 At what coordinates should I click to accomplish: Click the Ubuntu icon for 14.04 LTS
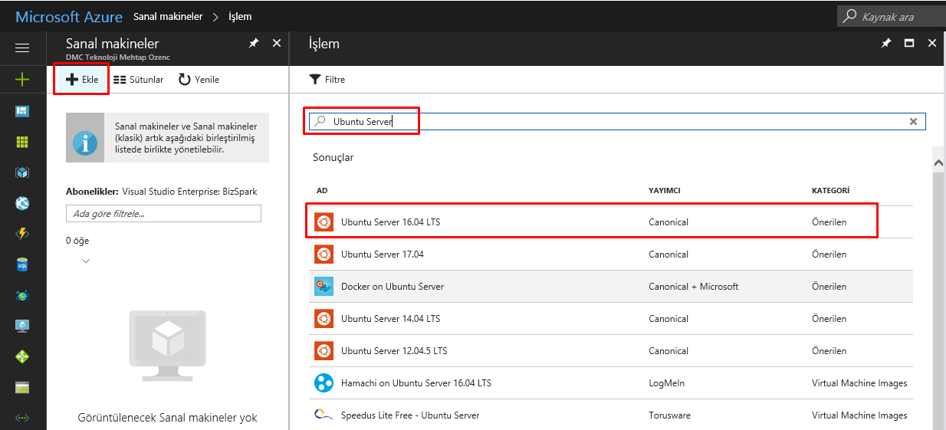(324, 319)
